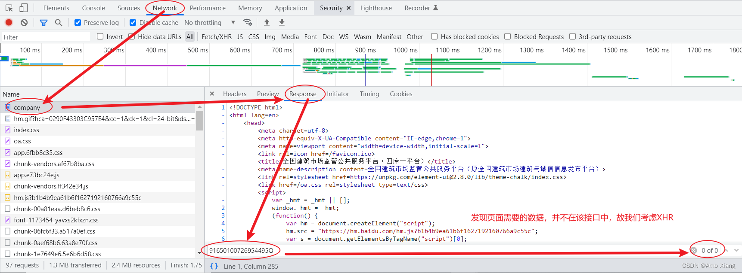Close the Security tab
Image resolution: width=742 pixels, height=273 pixels.
pos(348,8)
